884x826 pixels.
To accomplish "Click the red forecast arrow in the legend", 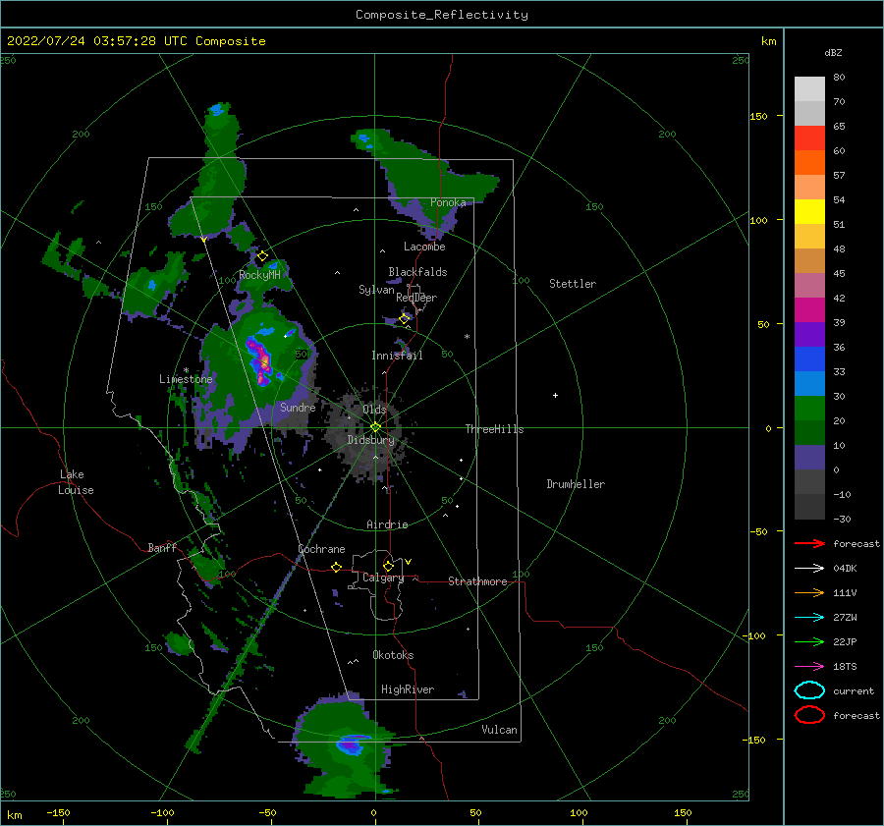I will (809, 543).
